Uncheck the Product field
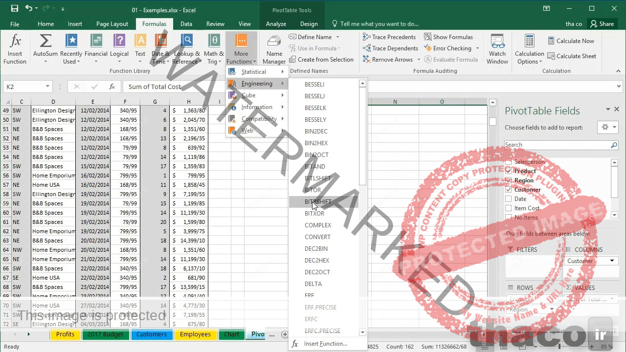 (x=509, y=171)
